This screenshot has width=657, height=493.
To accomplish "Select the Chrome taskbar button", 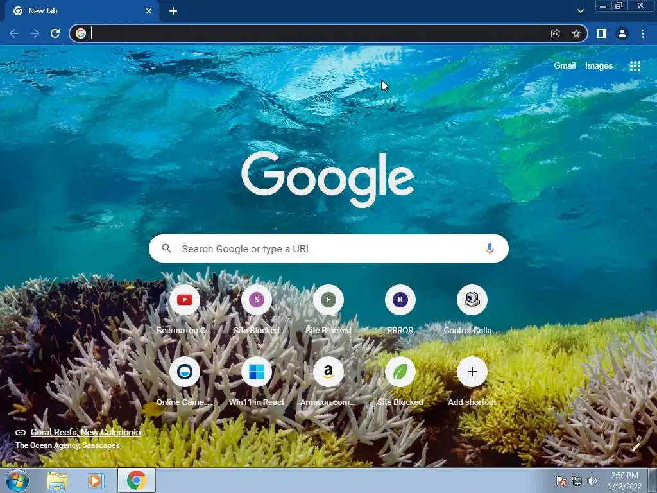I will 137,480.
